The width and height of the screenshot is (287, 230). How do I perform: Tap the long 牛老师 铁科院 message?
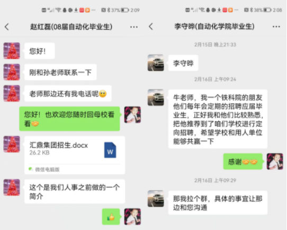click(218, 119)
